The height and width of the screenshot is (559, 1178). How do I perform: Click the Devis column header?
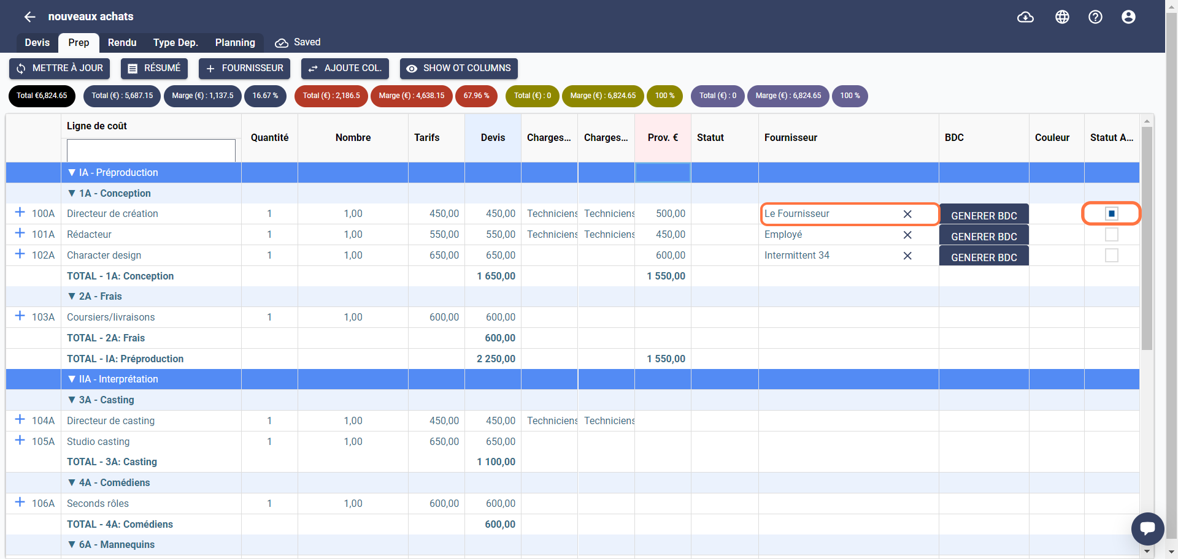tap(493, 138)
